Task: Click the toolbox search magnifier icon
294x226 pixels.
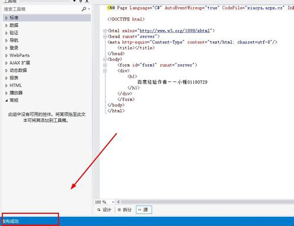Action: [x=84, y=9]
